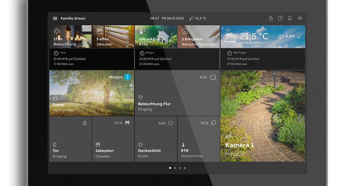Expand the Heute schedule panel
This screenshot has height=186, width=354.
coord(92,59)
